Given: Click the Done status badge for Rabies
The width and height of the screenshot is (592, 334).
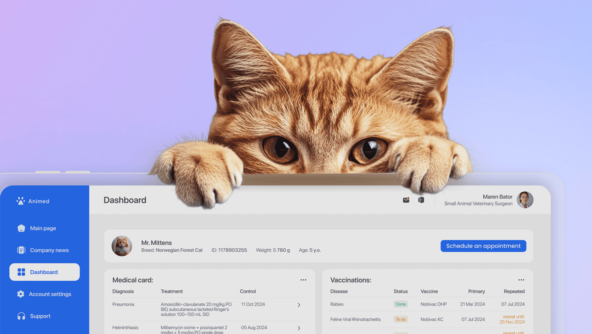Looking at the screenshot, I should click(x=400, y=304).
